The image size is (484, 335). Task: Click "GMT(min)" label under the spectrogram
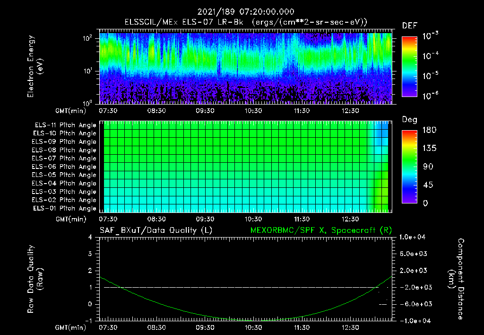click(71, 111)
